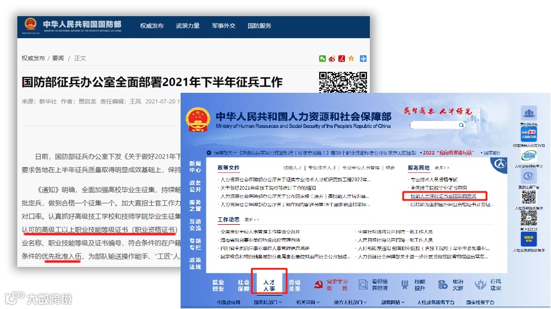Click the accessibility icon at corner of content panel
This screenshot has width=551, height=309.
tap(500, 164)
